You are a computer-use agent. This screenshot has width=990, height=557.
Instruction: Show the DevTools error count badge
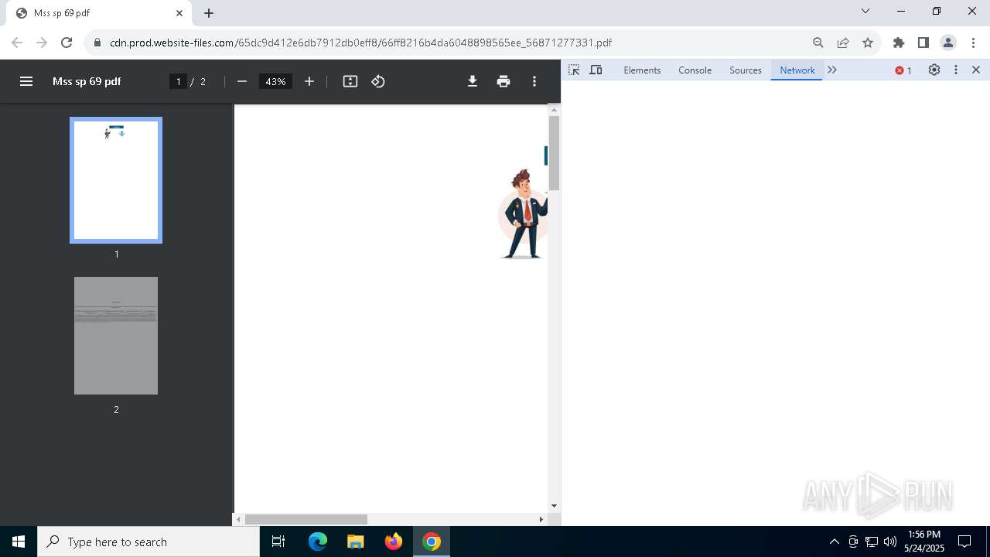tap(903, 70)
